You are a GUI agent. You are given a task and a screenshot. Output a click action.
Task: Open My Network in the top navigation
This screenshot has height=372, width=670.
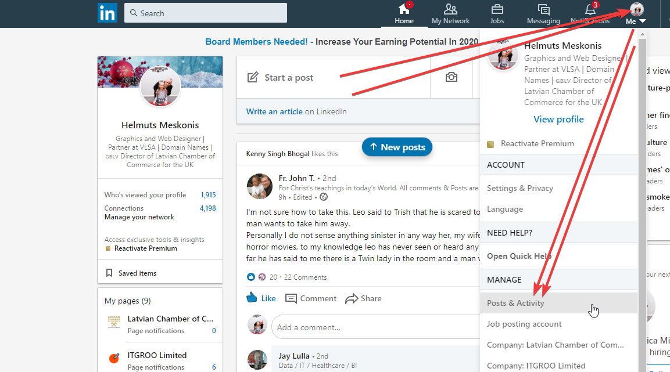(x=450, y=14)
